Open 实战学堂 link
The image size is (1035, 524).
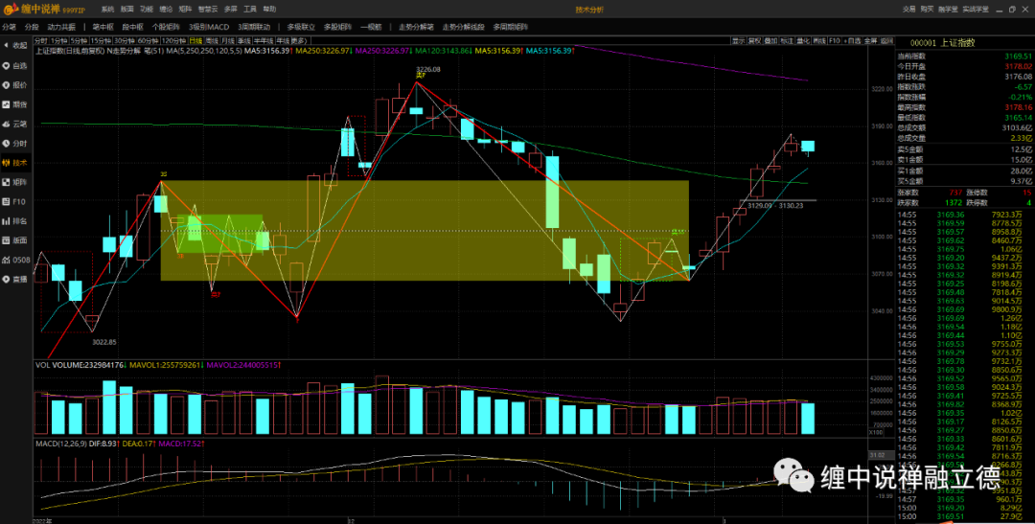pos(975,10)
